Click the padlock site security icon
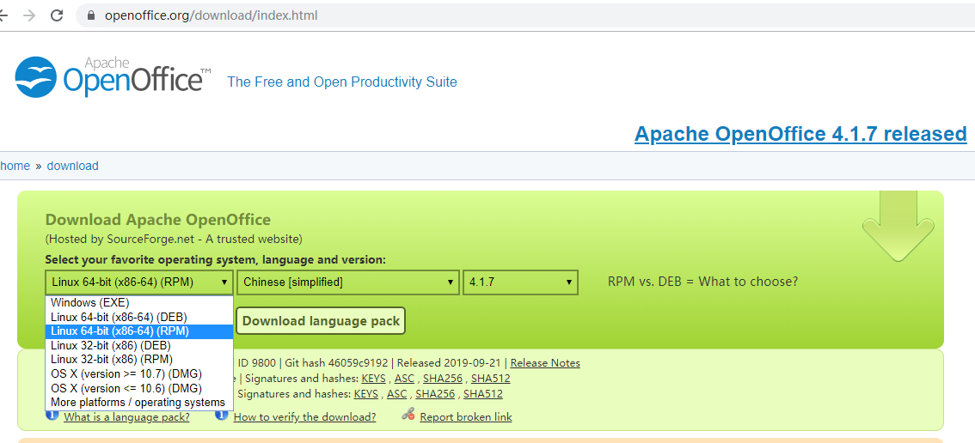 tap(91, 15)
